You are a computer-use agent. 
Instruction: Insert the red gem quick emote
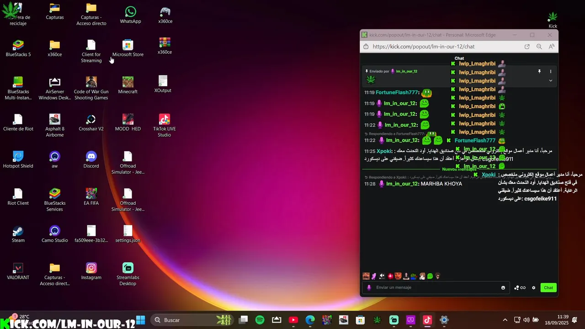click(390, 276)
